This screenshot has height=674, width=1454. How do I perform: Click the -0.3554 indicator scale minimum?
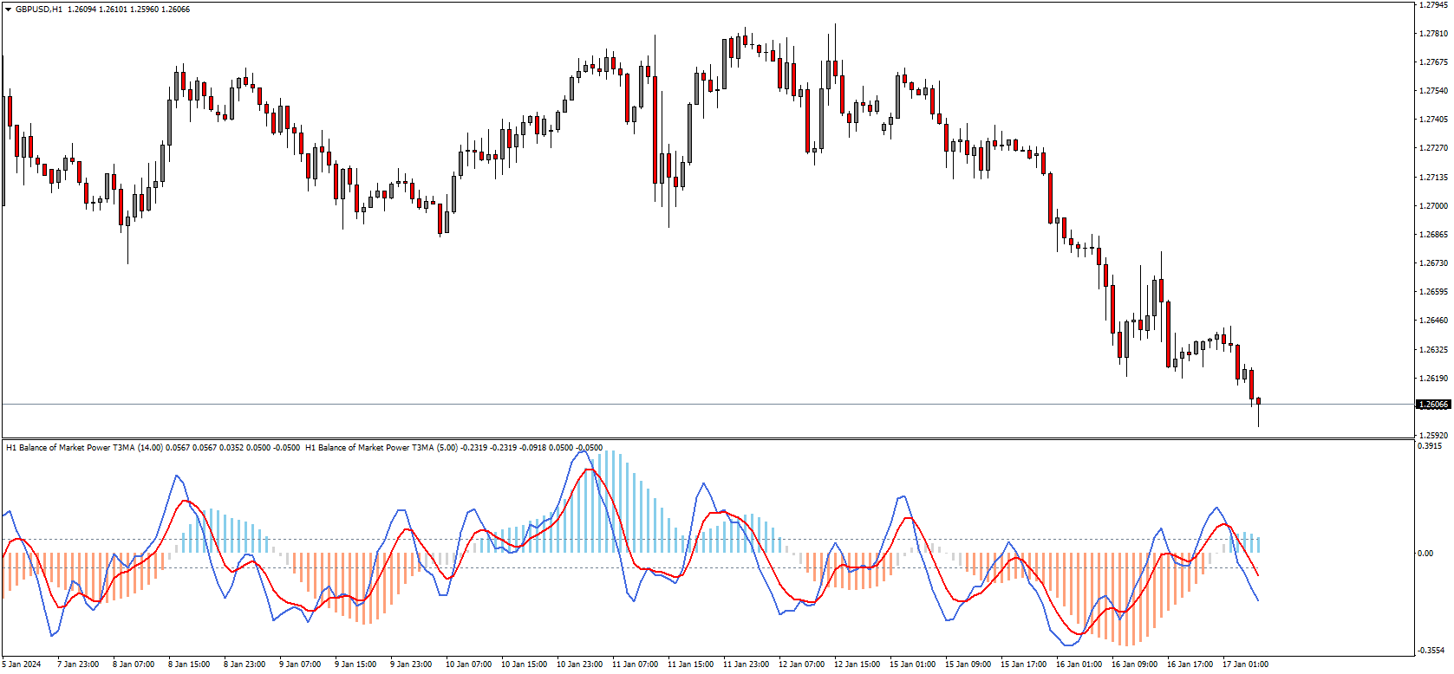1431,651
